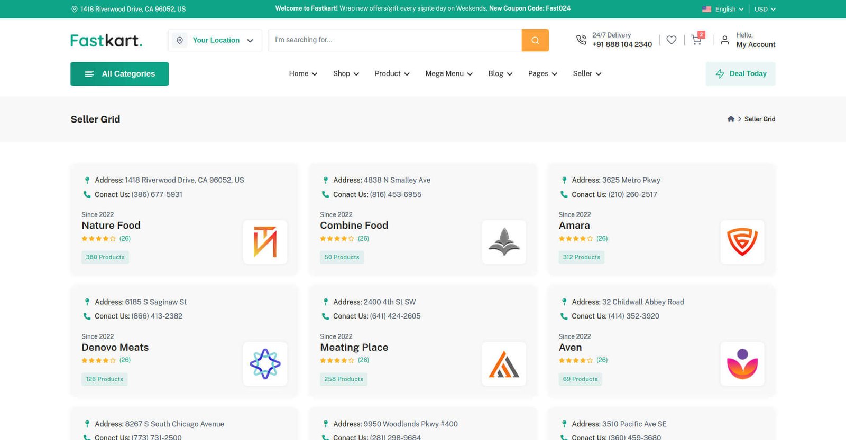The height and width of the screenshot is (440, 846).
Task: Click the Deal Today button
Action: (x=740, y=74)
